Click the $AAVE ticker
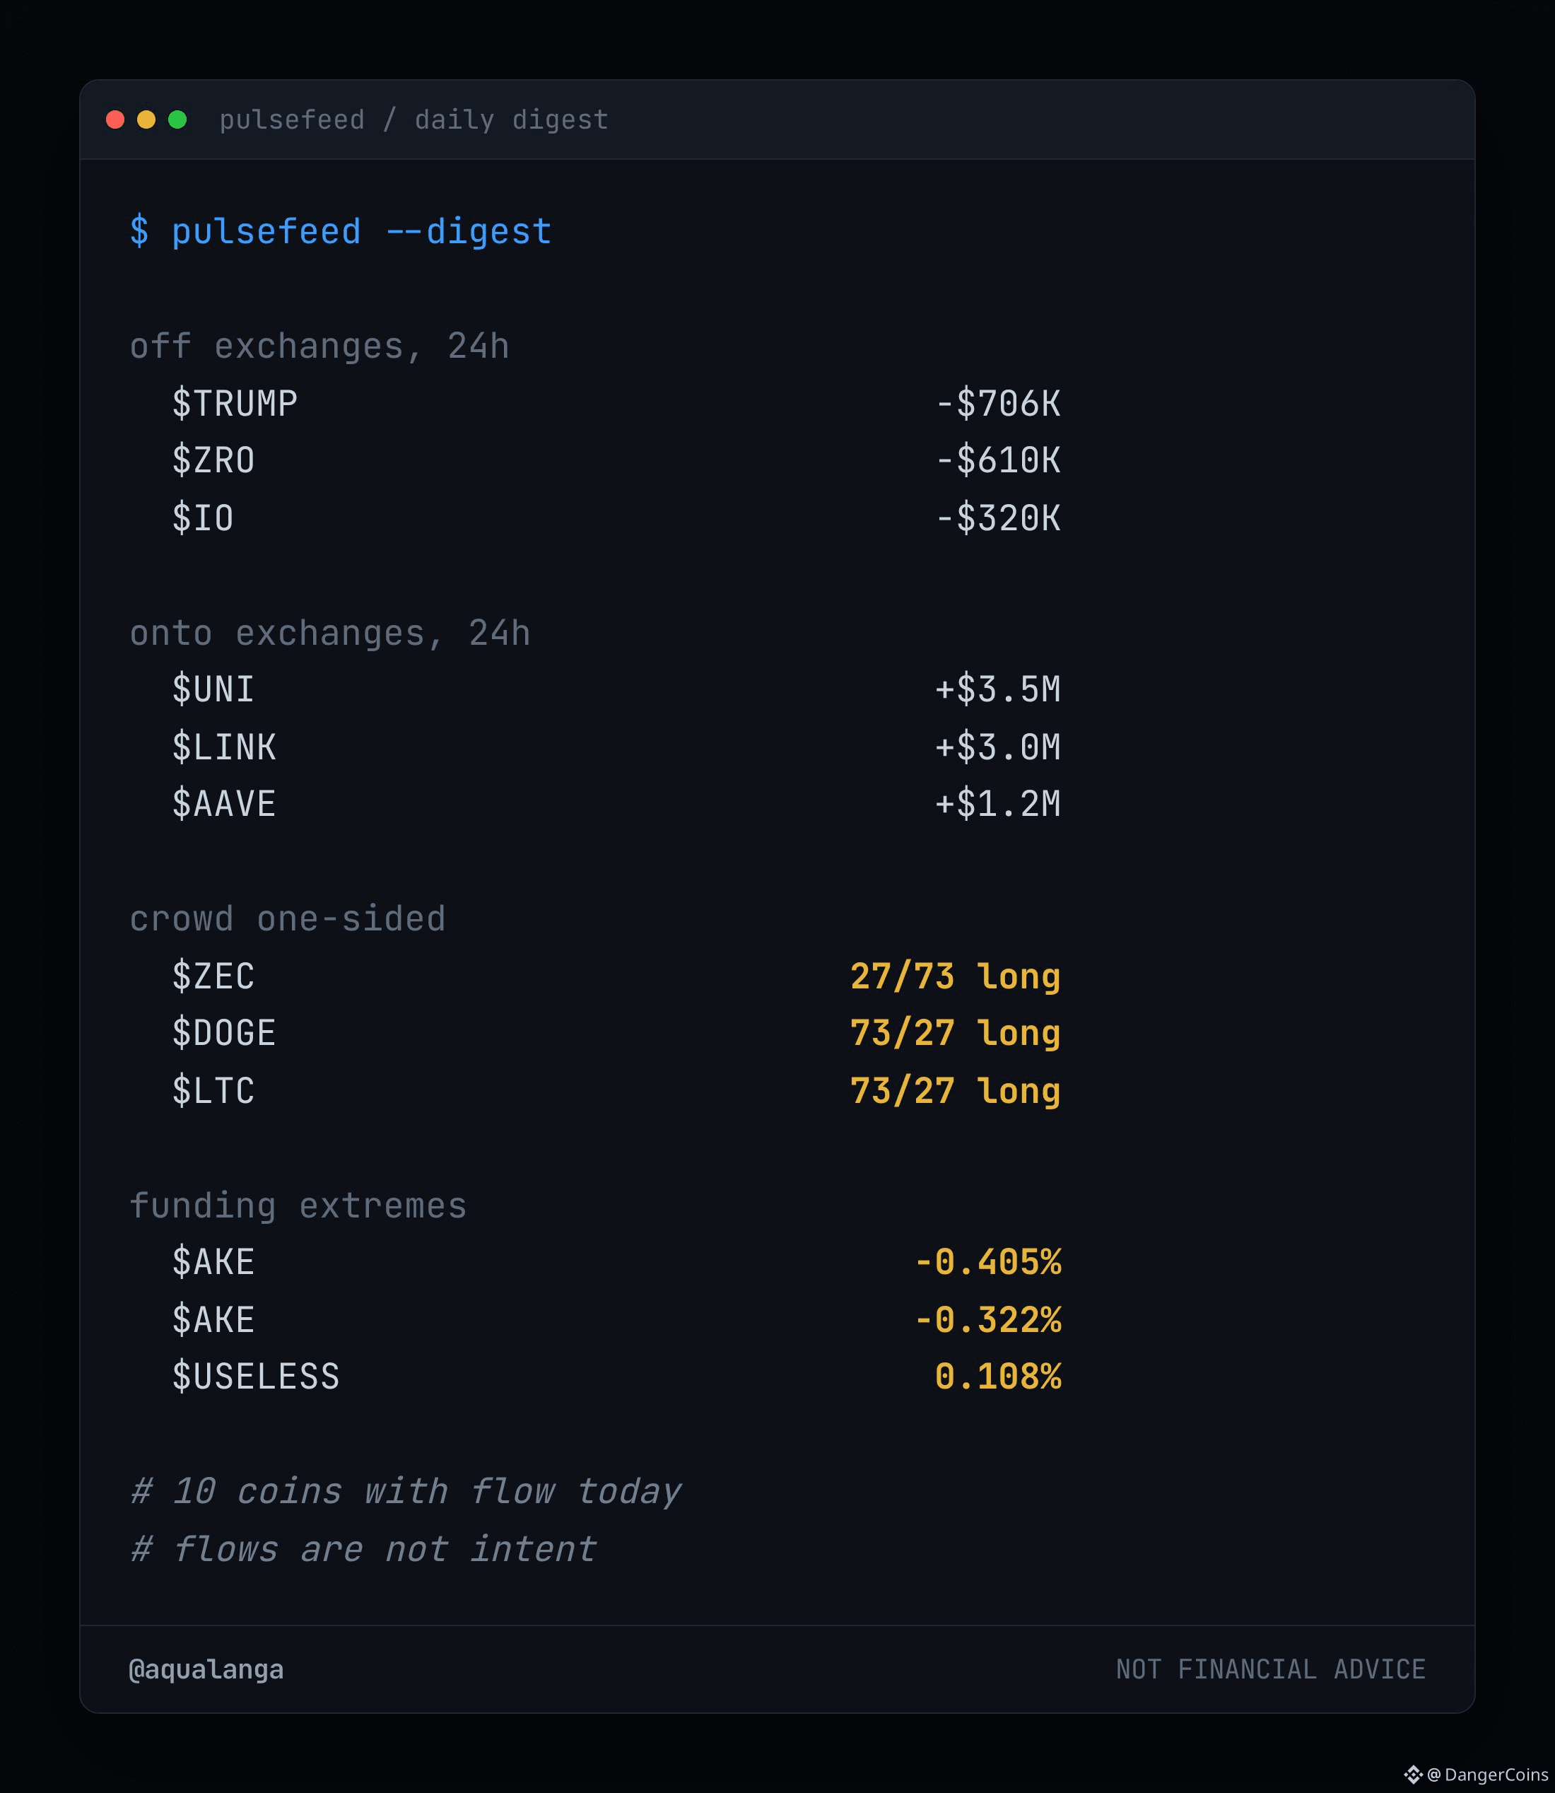The width and height of the screenshot is (1555, 1793). pos(224,804)
